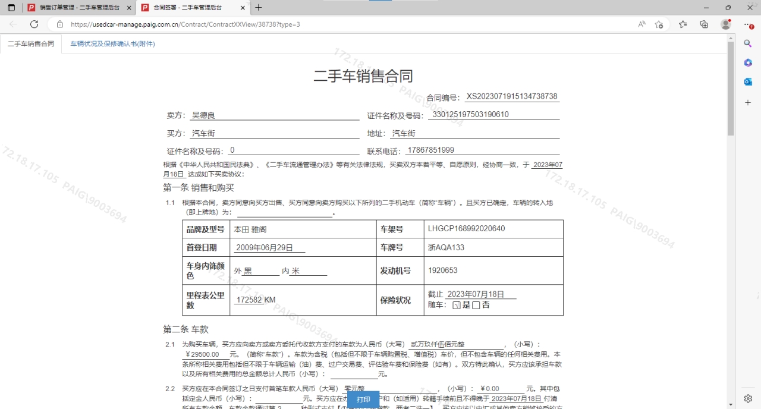Close the 销售订单管理 browser tab
Image resolution: width=761 pixels, height=409 pixels.
[129, 8]
